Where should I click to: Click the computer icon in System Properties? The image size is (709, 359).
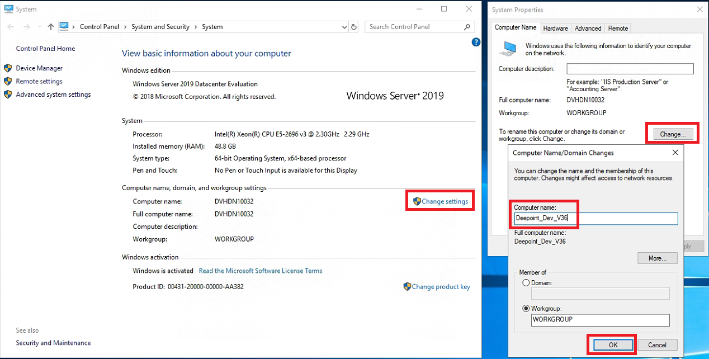(x=508, y=49)
